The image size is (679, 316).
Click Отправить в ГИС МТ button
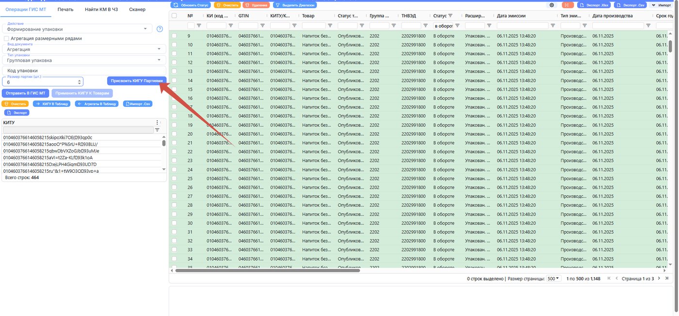pyautogui.click(x=26, y=93)
